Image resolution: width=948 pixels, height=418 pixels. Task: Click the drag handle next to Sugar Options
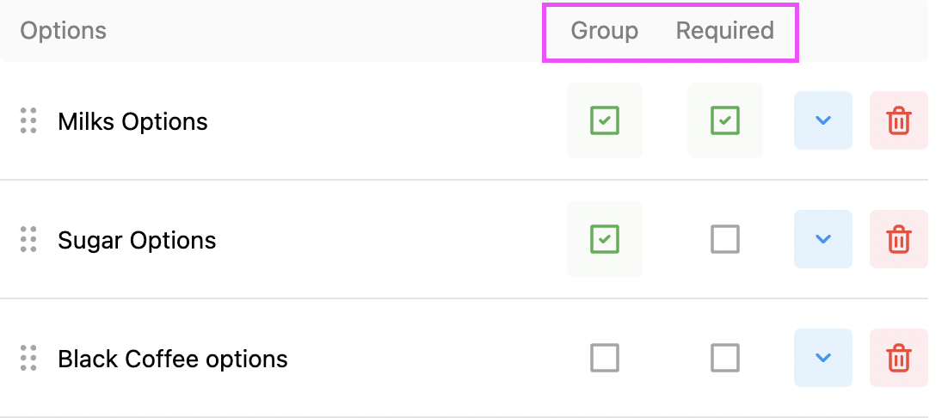pos(28,239)
